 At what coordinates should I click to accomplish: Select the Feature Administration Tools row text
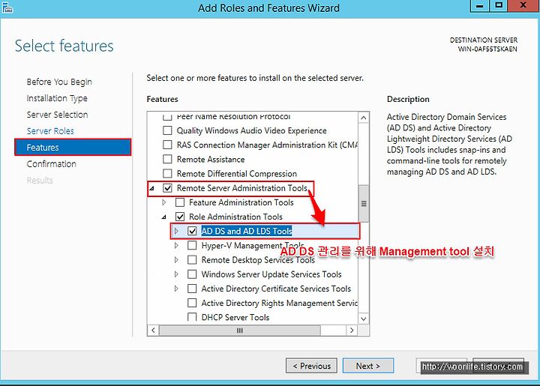[241, 202]
